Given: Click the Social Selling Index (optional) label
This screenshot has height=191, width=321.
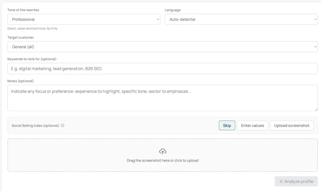Looking at the screenshot, I should [35, 125].
